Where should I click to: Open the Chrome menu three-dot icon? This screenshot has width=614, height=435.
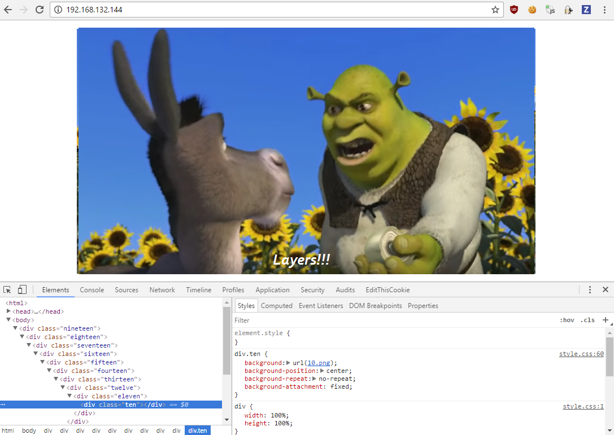604,10
